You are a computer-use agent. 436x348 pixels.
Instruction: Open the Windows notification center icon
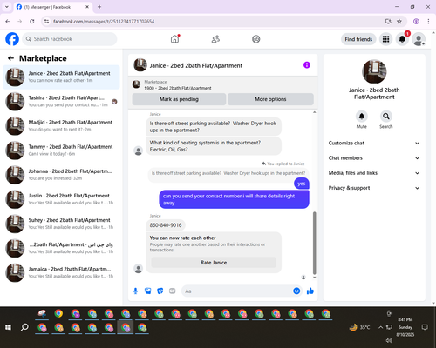(425, 327)
